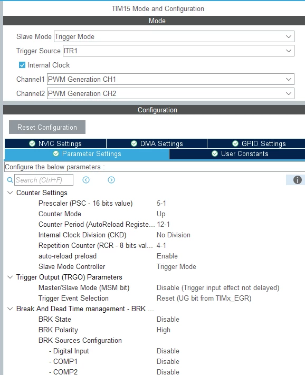Image resolution: width=305 pixels, height=375 pixels.
Task: Click the Mode section header
Action: (x=154, y=21)
